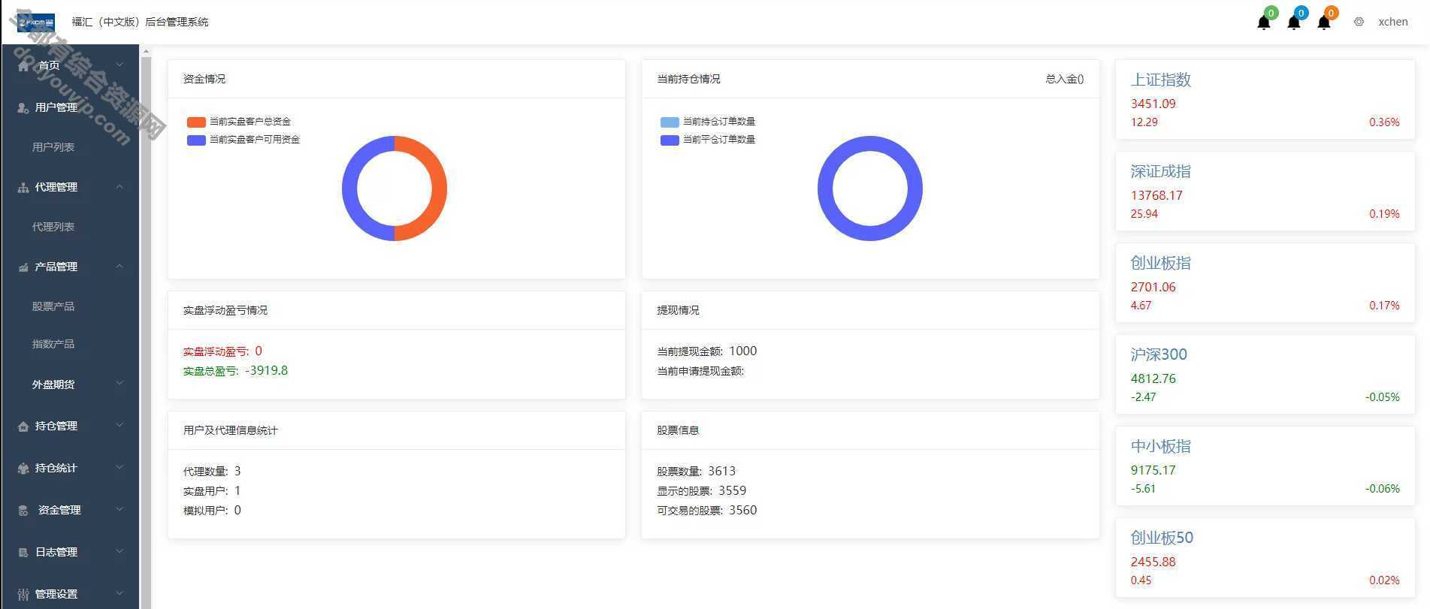Click the green-badged notification bell

pyautogui.click(x=1264, y=23)
